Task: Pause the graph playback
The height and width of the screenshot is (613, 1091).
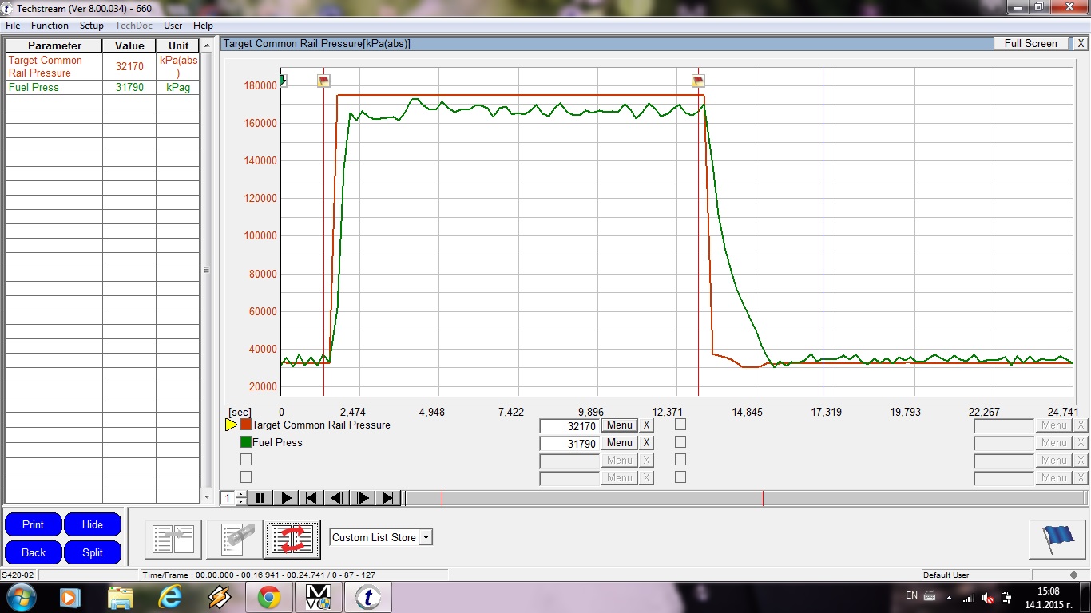Action: (x=260, y=498)
